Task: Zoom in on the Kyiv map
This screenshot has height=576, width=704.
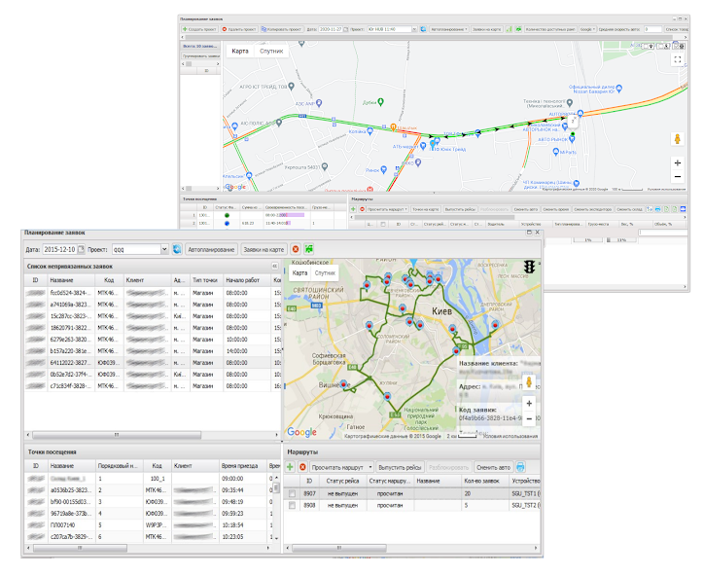Action: [528, 402]
